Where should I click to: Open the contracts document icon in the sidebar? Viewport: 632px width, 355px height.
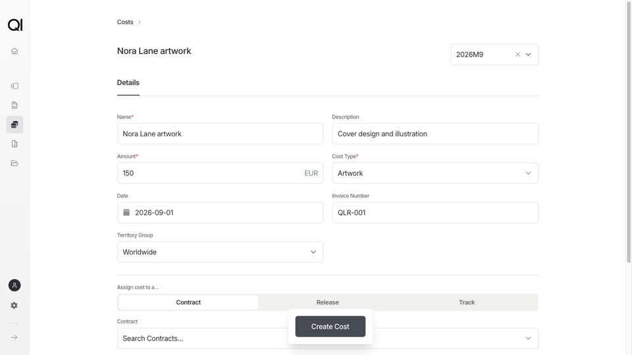14,105
